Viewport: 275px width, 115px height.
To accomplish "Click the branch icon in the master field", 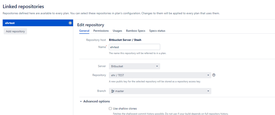I will [x=113, y=91].
